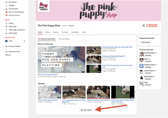
Task: Open the View as Yourself dropdown
Action: [x=71, y=26]
